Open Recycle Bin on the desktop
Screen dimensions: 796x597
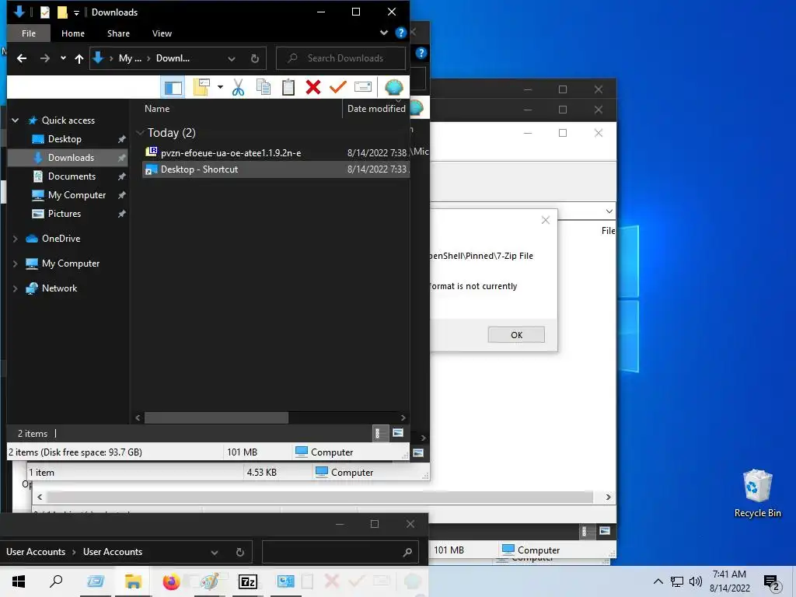[757, 494]
